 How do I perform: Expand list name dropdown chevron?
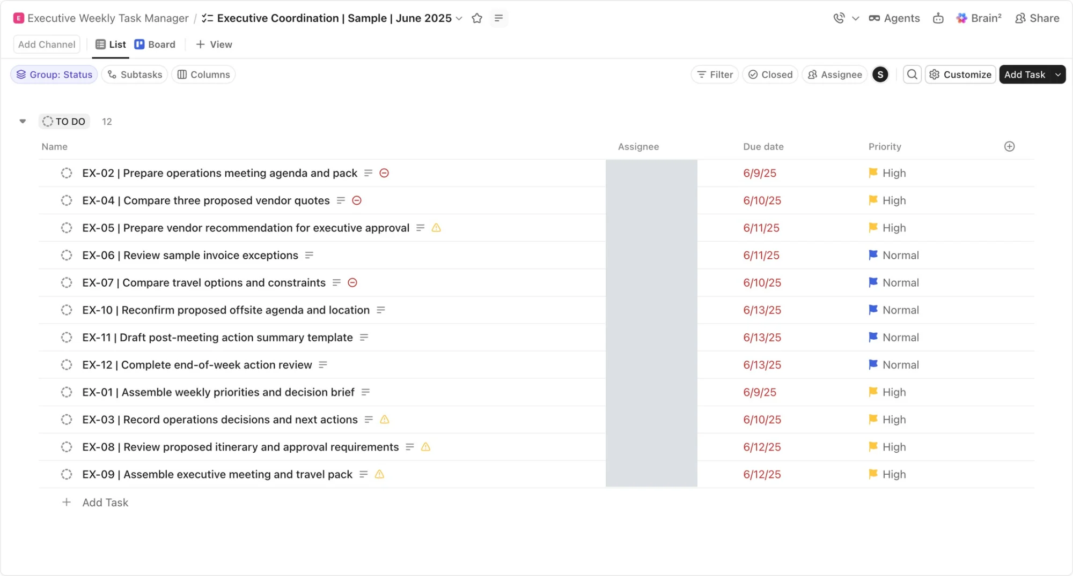[459, 18]
